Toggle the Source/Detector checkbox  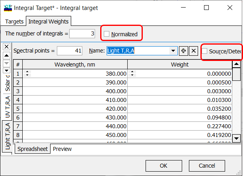coord(205,51)
